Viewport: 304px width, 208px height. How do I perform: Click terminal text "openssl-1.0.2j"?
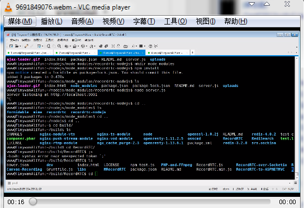203,134
